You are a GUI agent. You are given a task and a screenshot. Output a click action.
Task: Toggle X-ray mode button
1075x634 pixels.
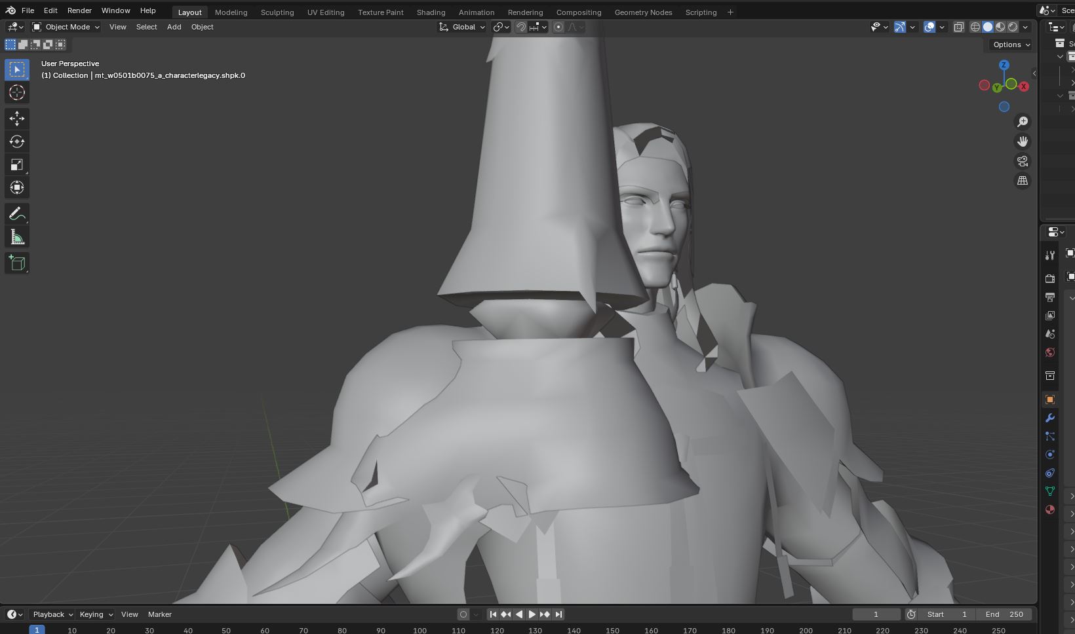(959, 27)
